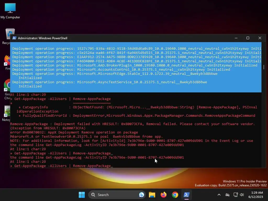Open the network status tray icon
Image resolution: width=268 pixels, height=201 pixels.
point(236,195)
